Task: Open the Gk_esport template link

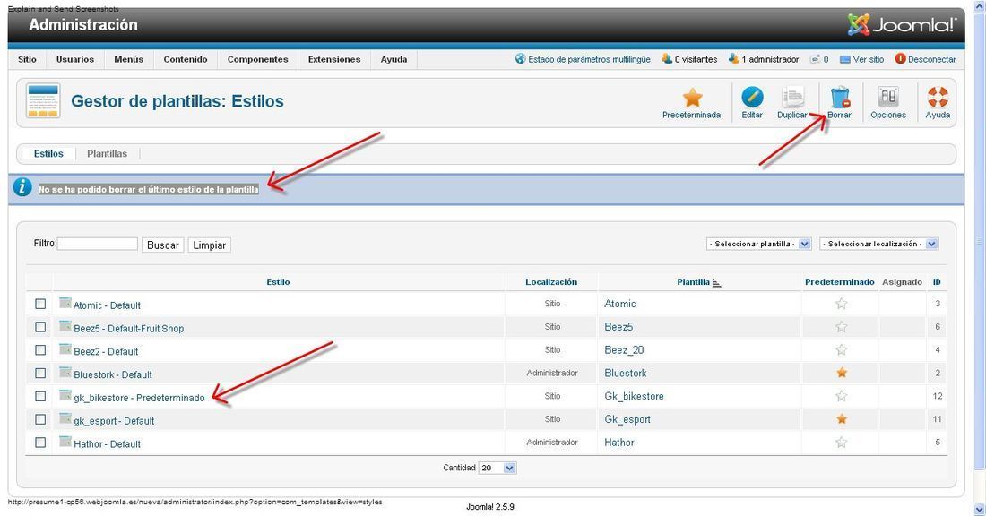Action: (x=627, y=419)
